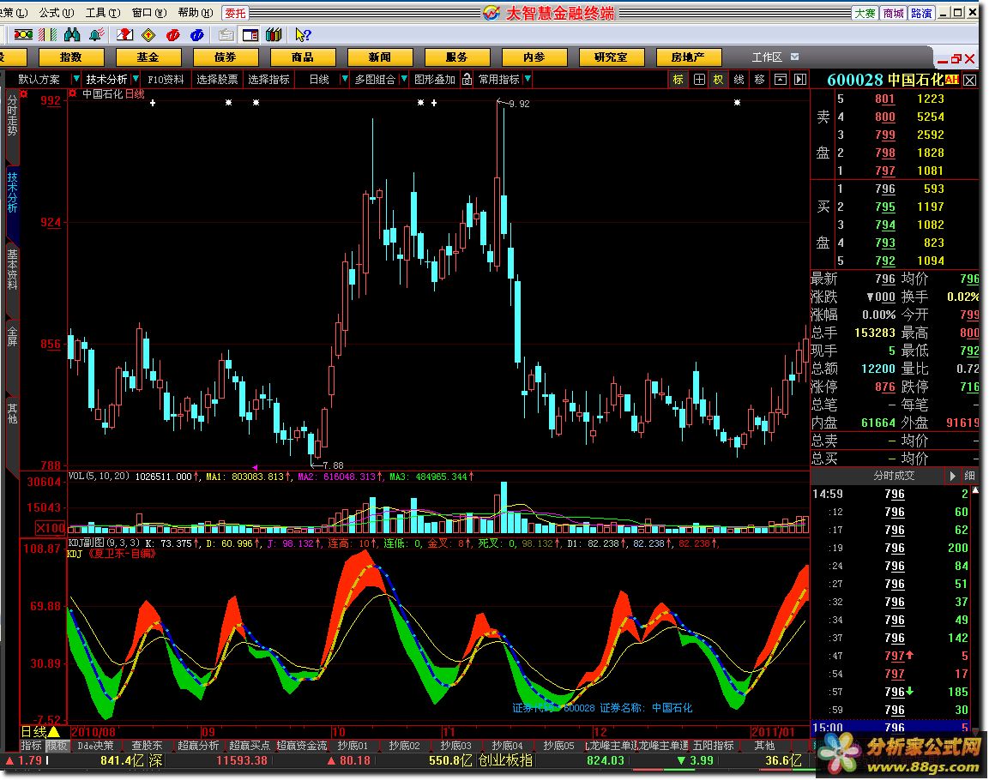Viewport: 989px width, 780px height.
Task: Select the 抄底01 indicator tab
Action: (353, 746)
